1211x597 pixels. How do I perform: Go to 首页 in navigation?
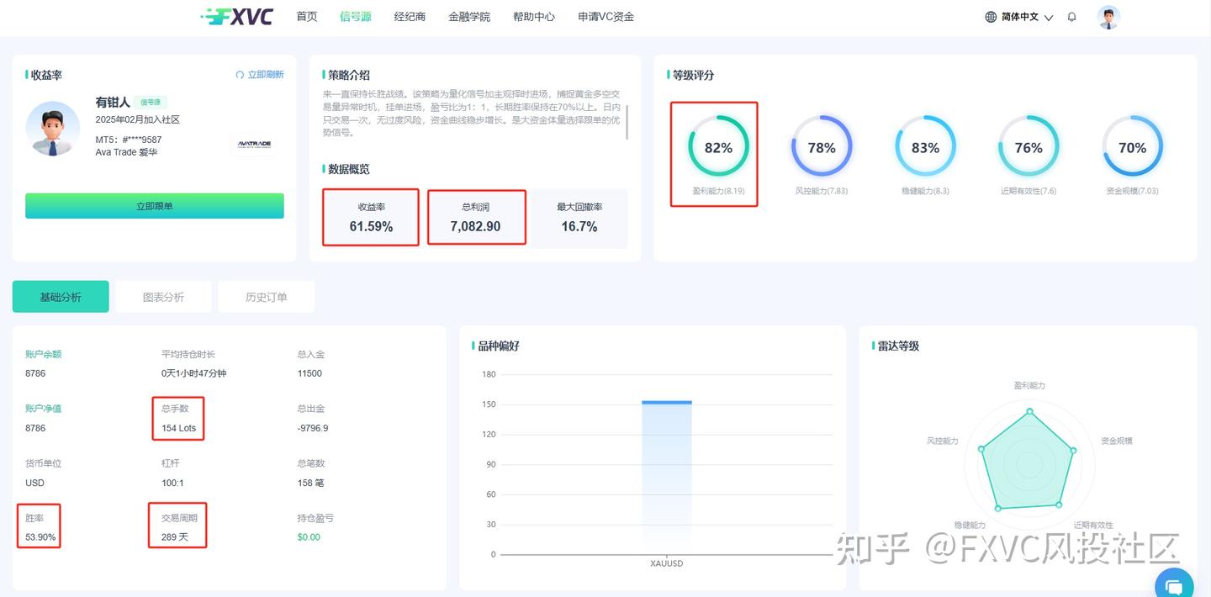[307, 17]
